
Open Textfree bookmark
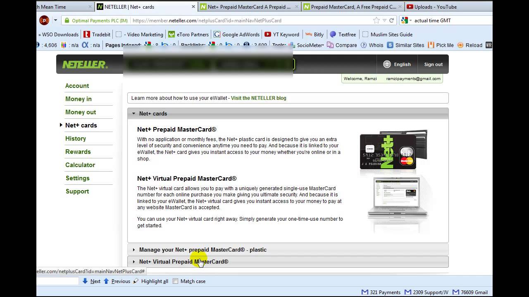[343, 34]
